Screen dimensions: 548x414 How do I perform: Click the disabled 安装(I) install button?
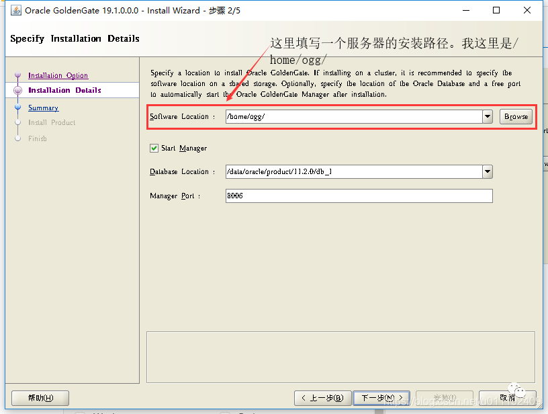pos(445,398)
